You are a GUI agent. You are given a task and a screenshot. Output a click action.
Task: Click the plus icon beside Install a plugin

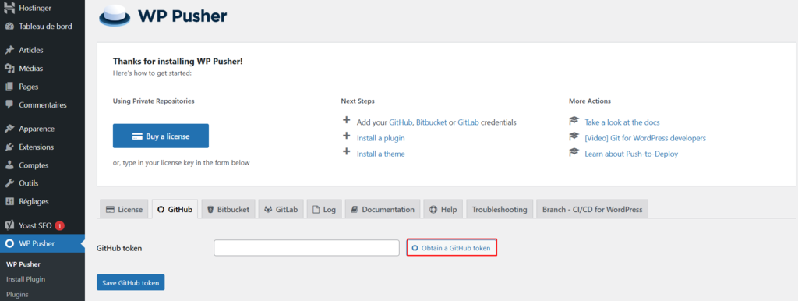347,136
